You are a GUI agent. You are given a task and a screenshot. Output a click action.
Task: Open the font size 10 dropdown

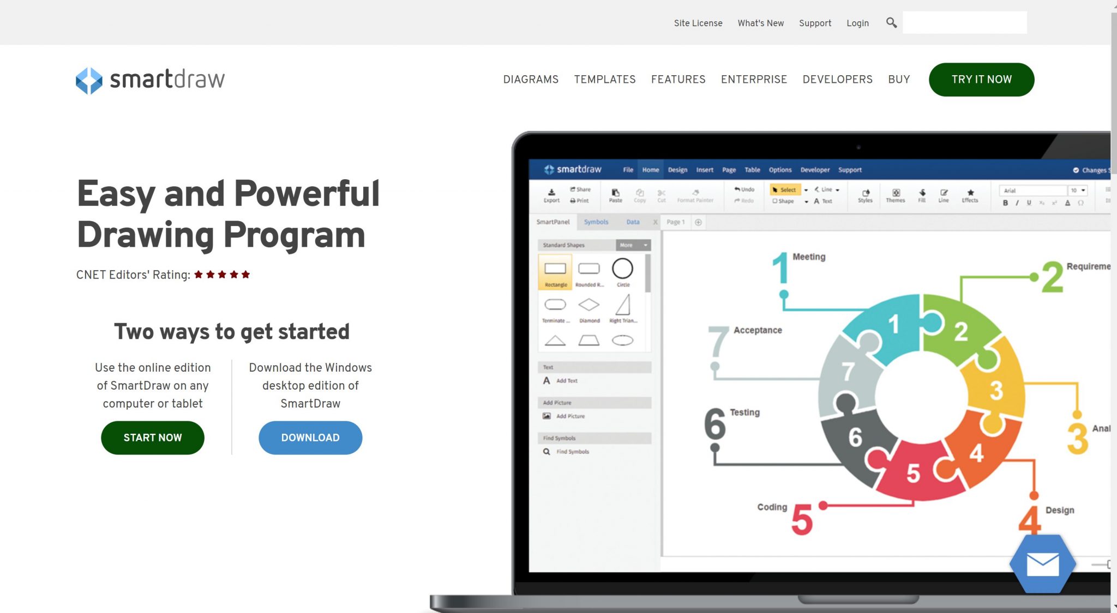1078,190
